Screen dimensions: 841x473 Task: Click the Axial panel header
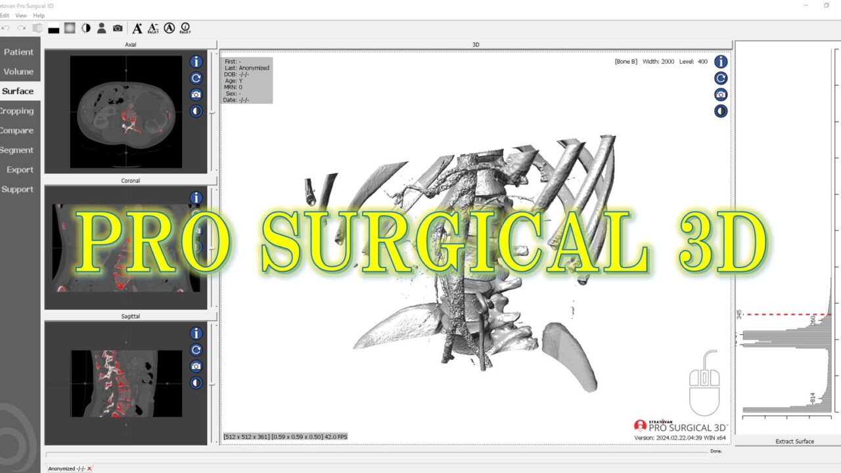(130, 45)
